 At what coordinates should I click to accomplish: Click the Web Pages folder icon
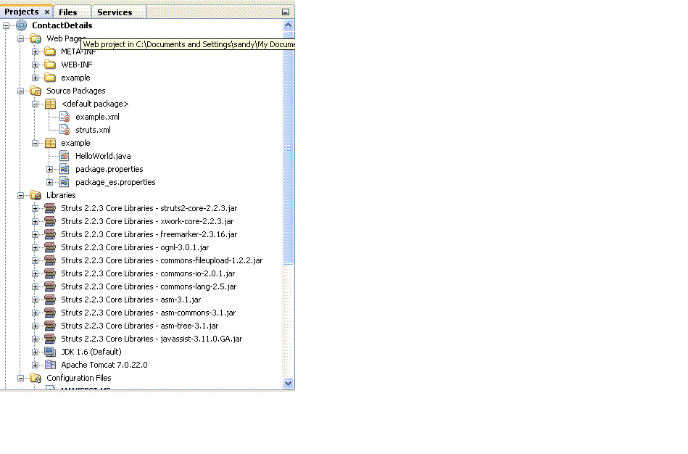(36, 38)
